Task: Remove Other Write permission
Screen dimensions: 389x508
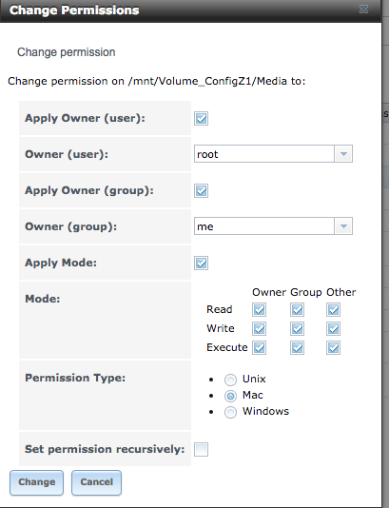Action: 333,329
